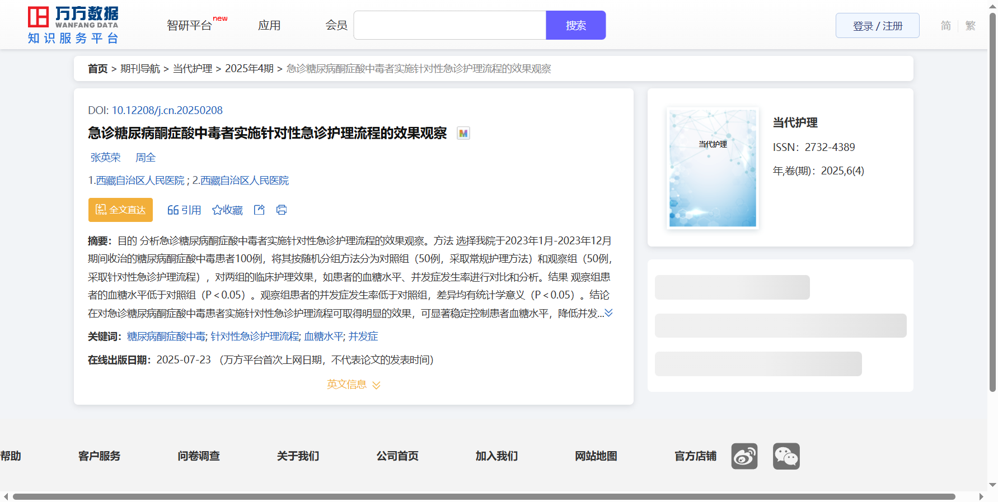Click the 登录 / 注册 login button

tap(877, 26)
